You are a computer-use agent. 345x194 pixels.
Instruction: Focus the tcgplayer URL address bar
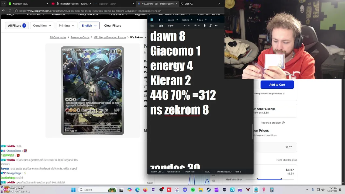(119, 11)
